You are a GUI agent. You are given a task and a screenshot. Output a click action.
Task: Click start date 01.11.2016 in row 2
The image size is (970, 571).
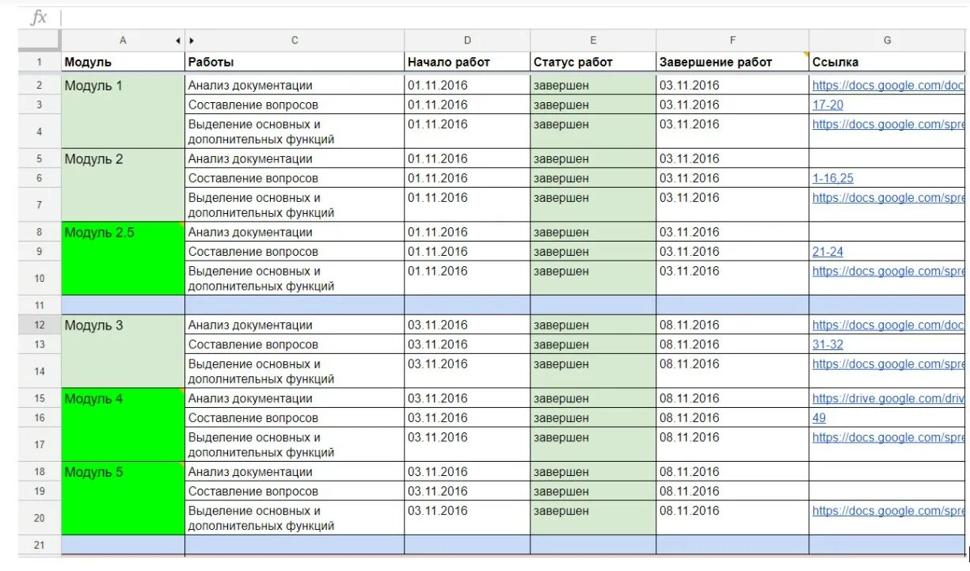click(438, 86)
